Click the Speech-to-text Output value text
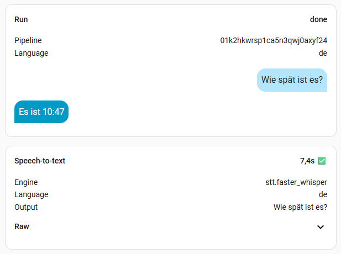The height and width of the screenshot is (254, 341). (x=300, y=207)
